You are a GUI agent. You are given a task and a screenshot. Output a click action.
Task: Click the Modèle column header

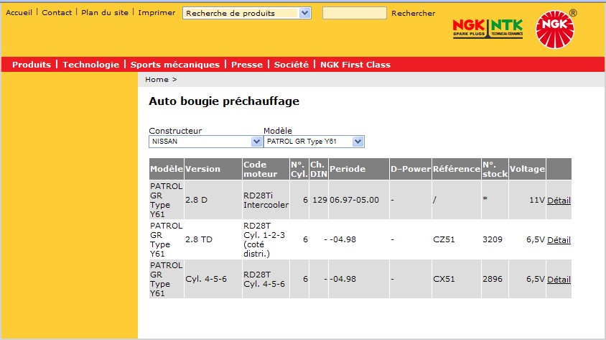tap(167, 169)
